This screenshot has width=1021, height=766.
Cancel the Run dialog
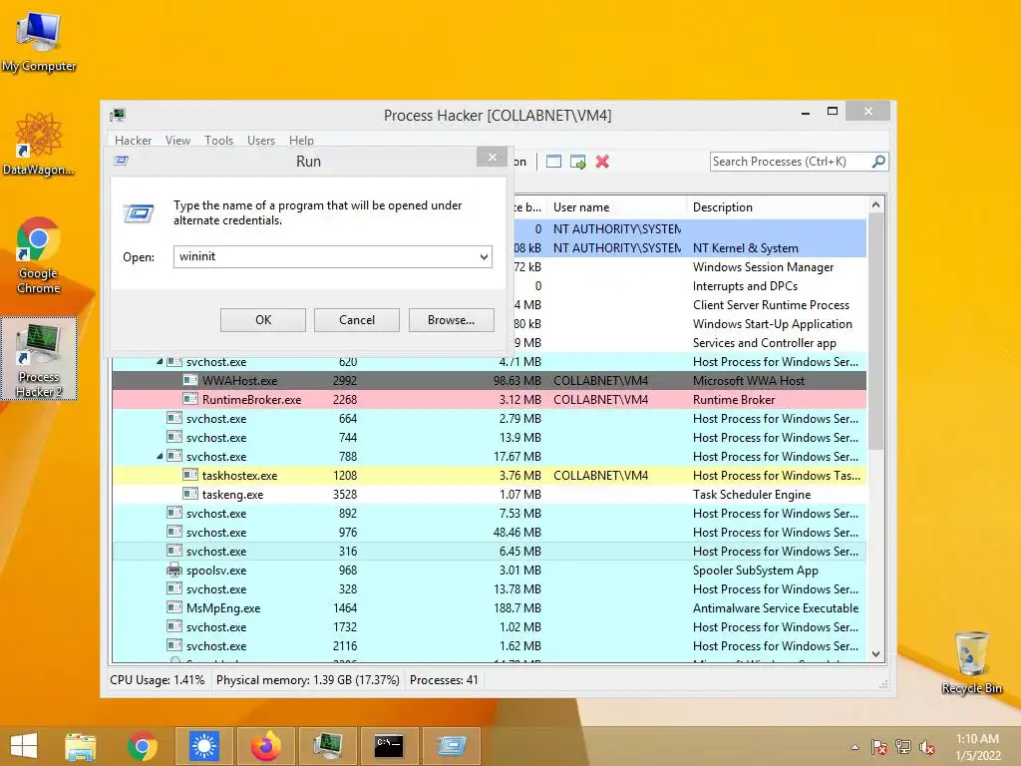[x=357, y=320]
